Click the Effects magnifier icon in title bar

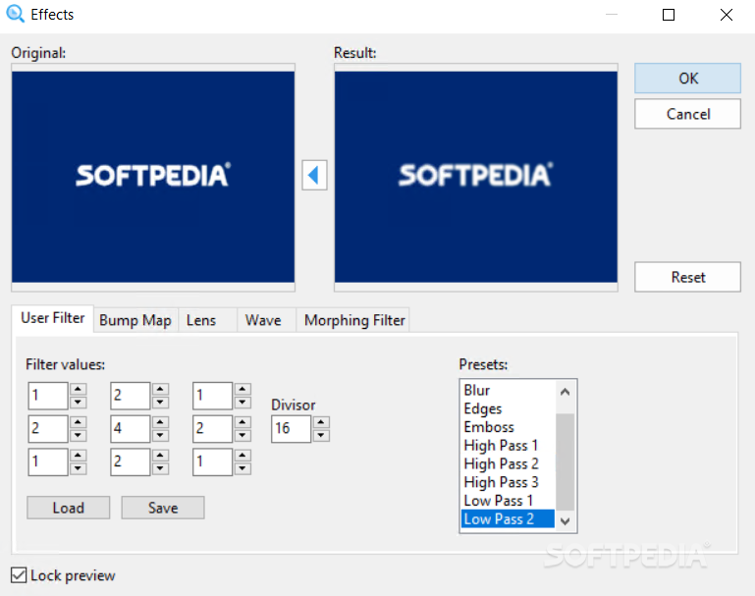tap(15, 14)
